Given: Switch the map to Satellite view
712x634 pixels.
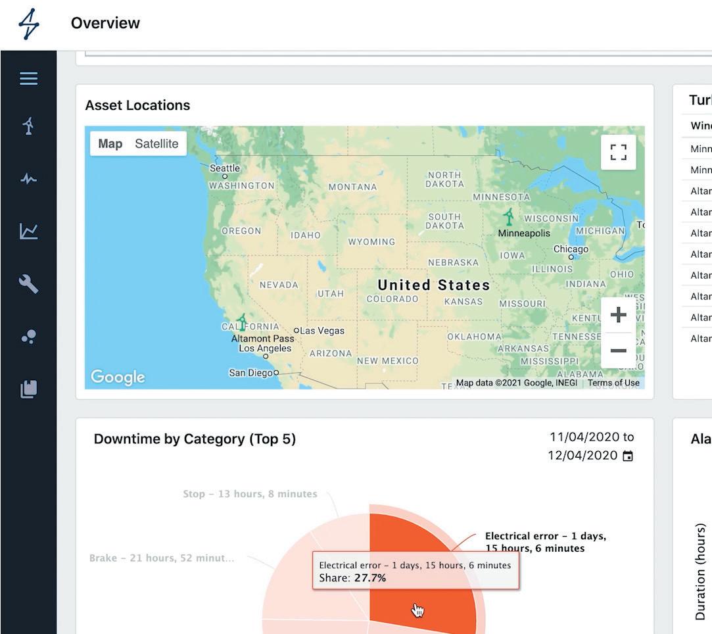Looking at the screenshot, I should coord(156,144).
